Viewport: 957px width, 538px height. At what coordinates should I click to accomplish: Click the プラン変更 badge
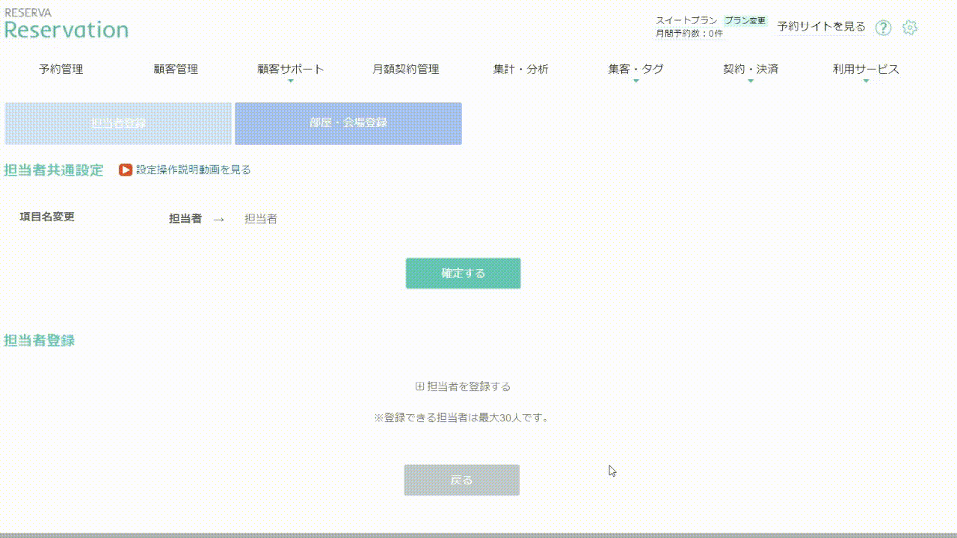745,21
